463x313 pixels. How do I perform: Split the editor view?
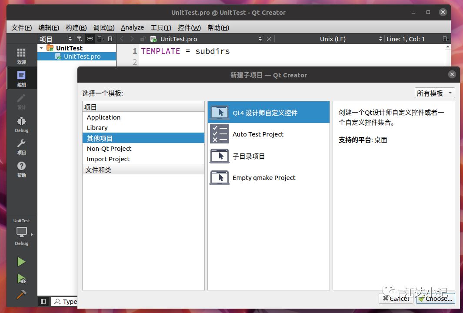pos(446,39)
